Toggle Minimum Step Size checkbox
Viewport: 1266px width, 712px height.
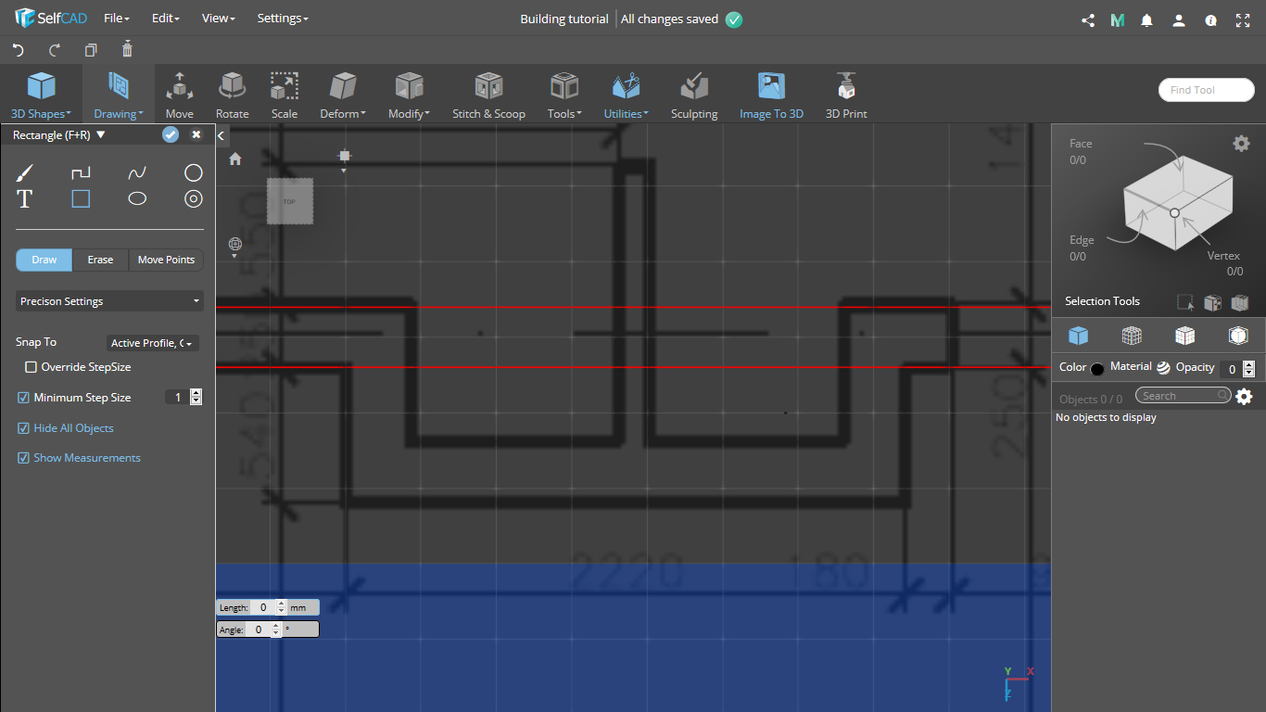click(x=24, y=398)
